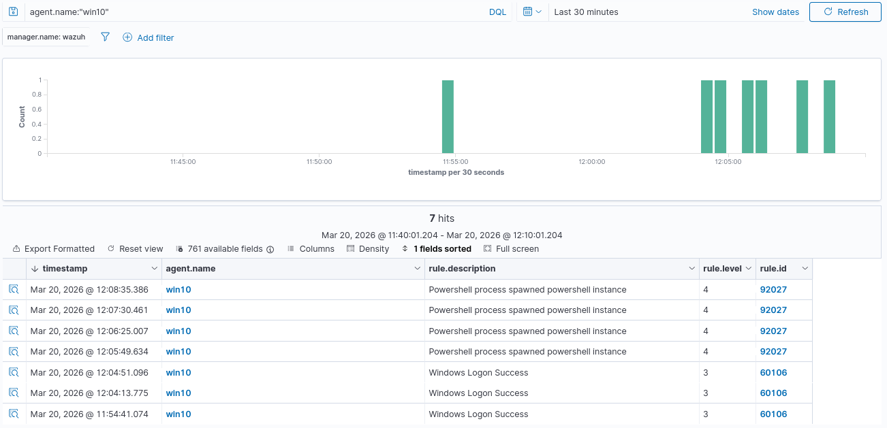Inspect document details for the 12:06:25.007 row
The width and height of the screenshot is (887, 428).
point(14,331)
